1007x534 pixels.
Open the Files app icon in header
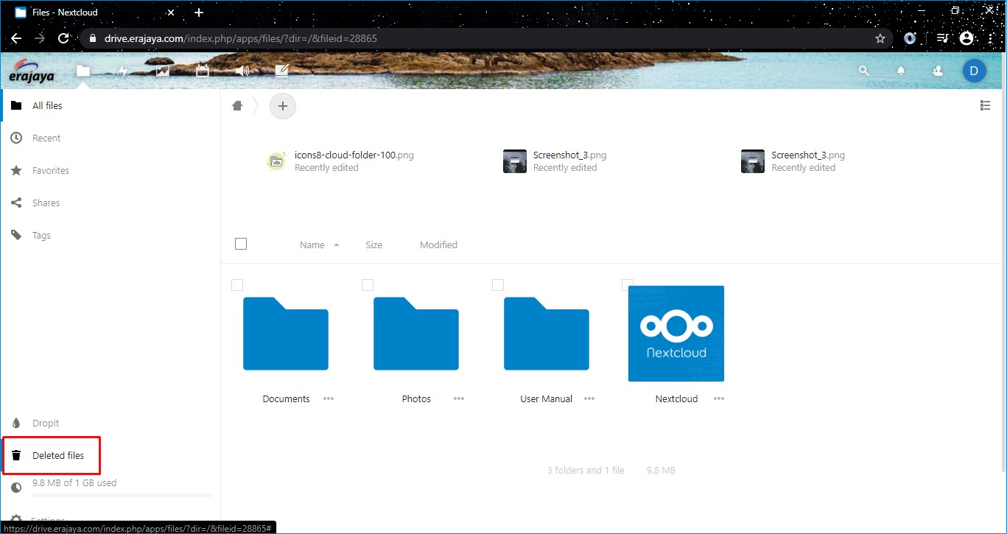[83, 71]
